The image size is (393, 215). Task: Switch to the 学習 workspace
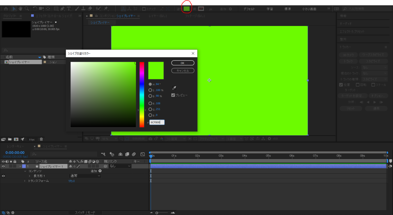point(270,9)
